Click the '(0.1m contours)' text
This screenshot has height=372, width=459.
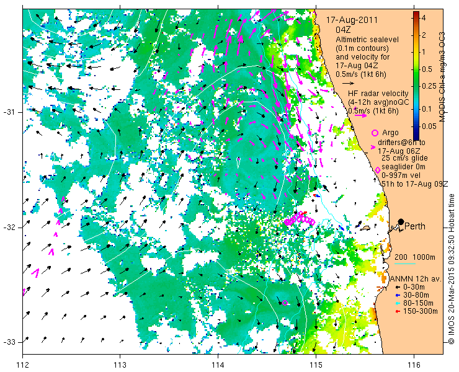[x=362, y=48]
